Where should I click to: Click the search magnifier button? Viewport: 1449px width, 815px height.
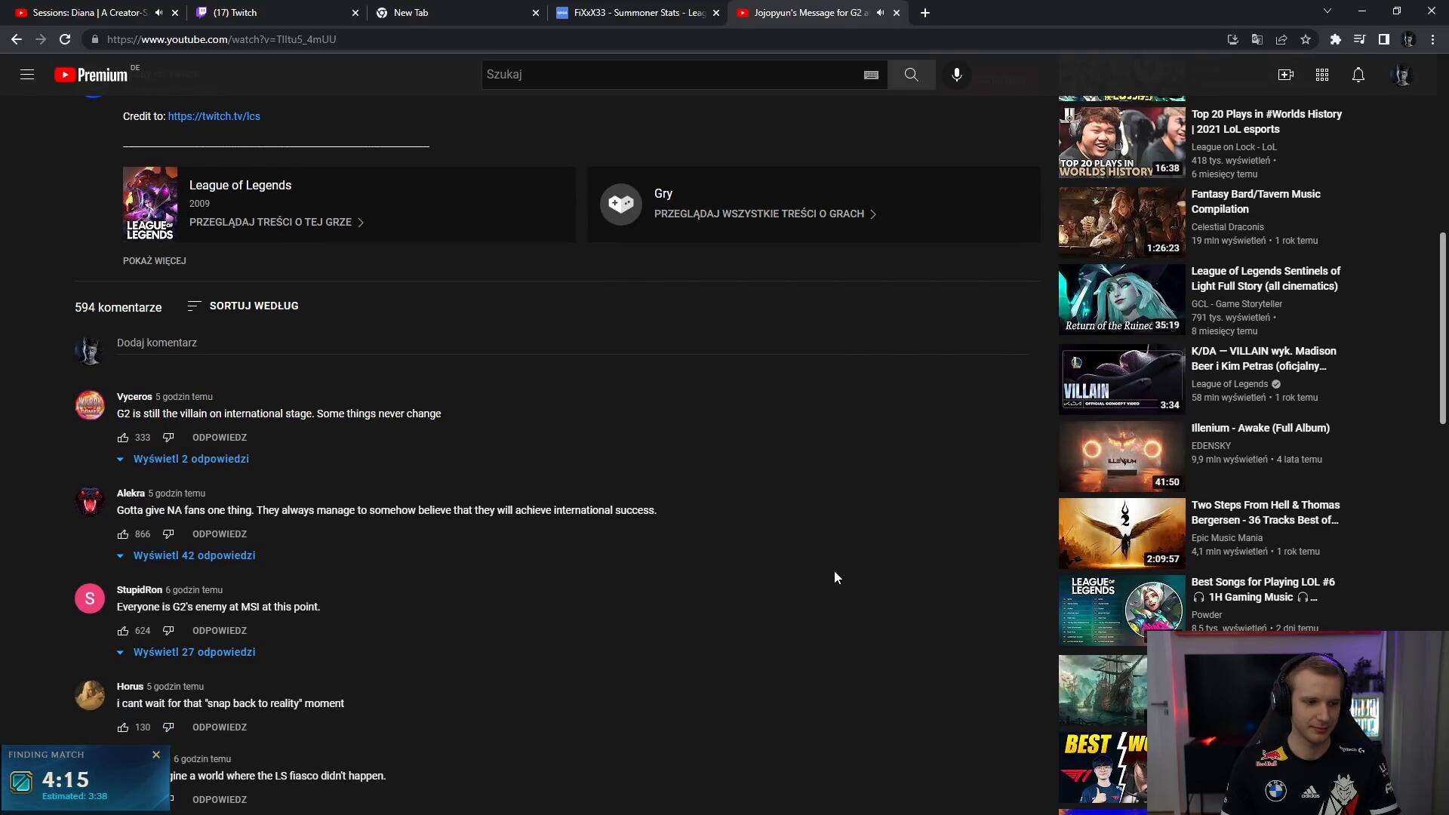click(911, 75)
